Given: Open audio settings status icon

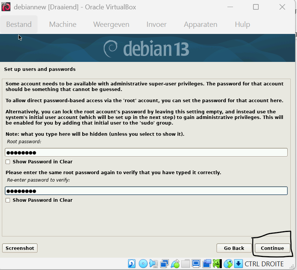Looking at the screenshot, I should [x=154, y=264].
